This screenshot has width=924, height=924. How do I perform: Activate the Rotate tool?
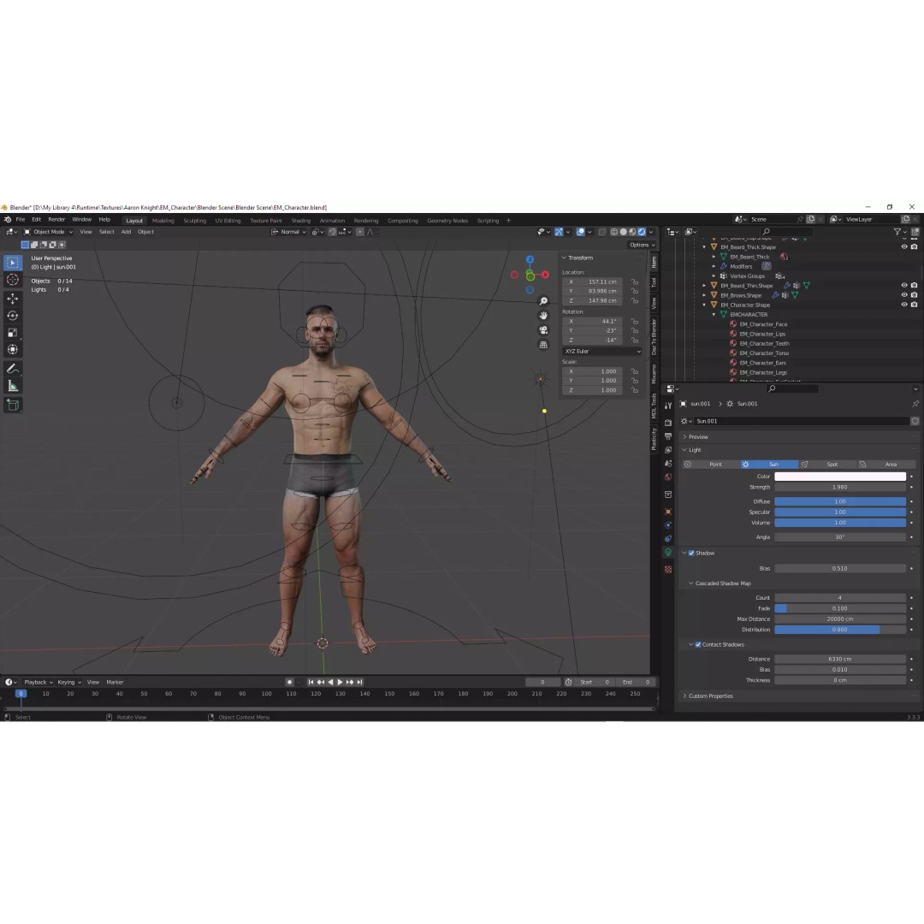(x=12, y=316)
